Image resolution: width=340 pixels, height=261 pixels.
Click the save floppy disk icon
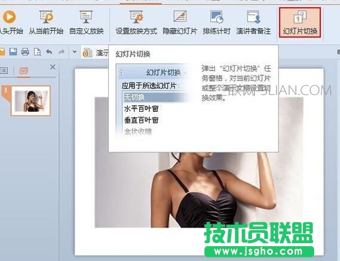13,52
